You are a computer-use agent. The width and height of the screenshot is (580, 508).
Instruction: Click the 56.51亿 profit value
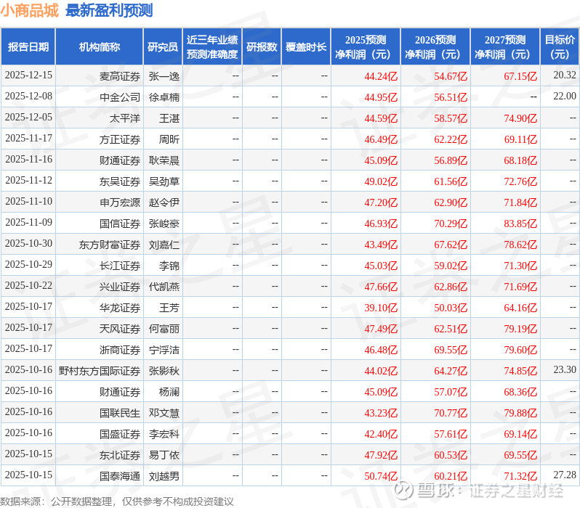tap(451, 97)
